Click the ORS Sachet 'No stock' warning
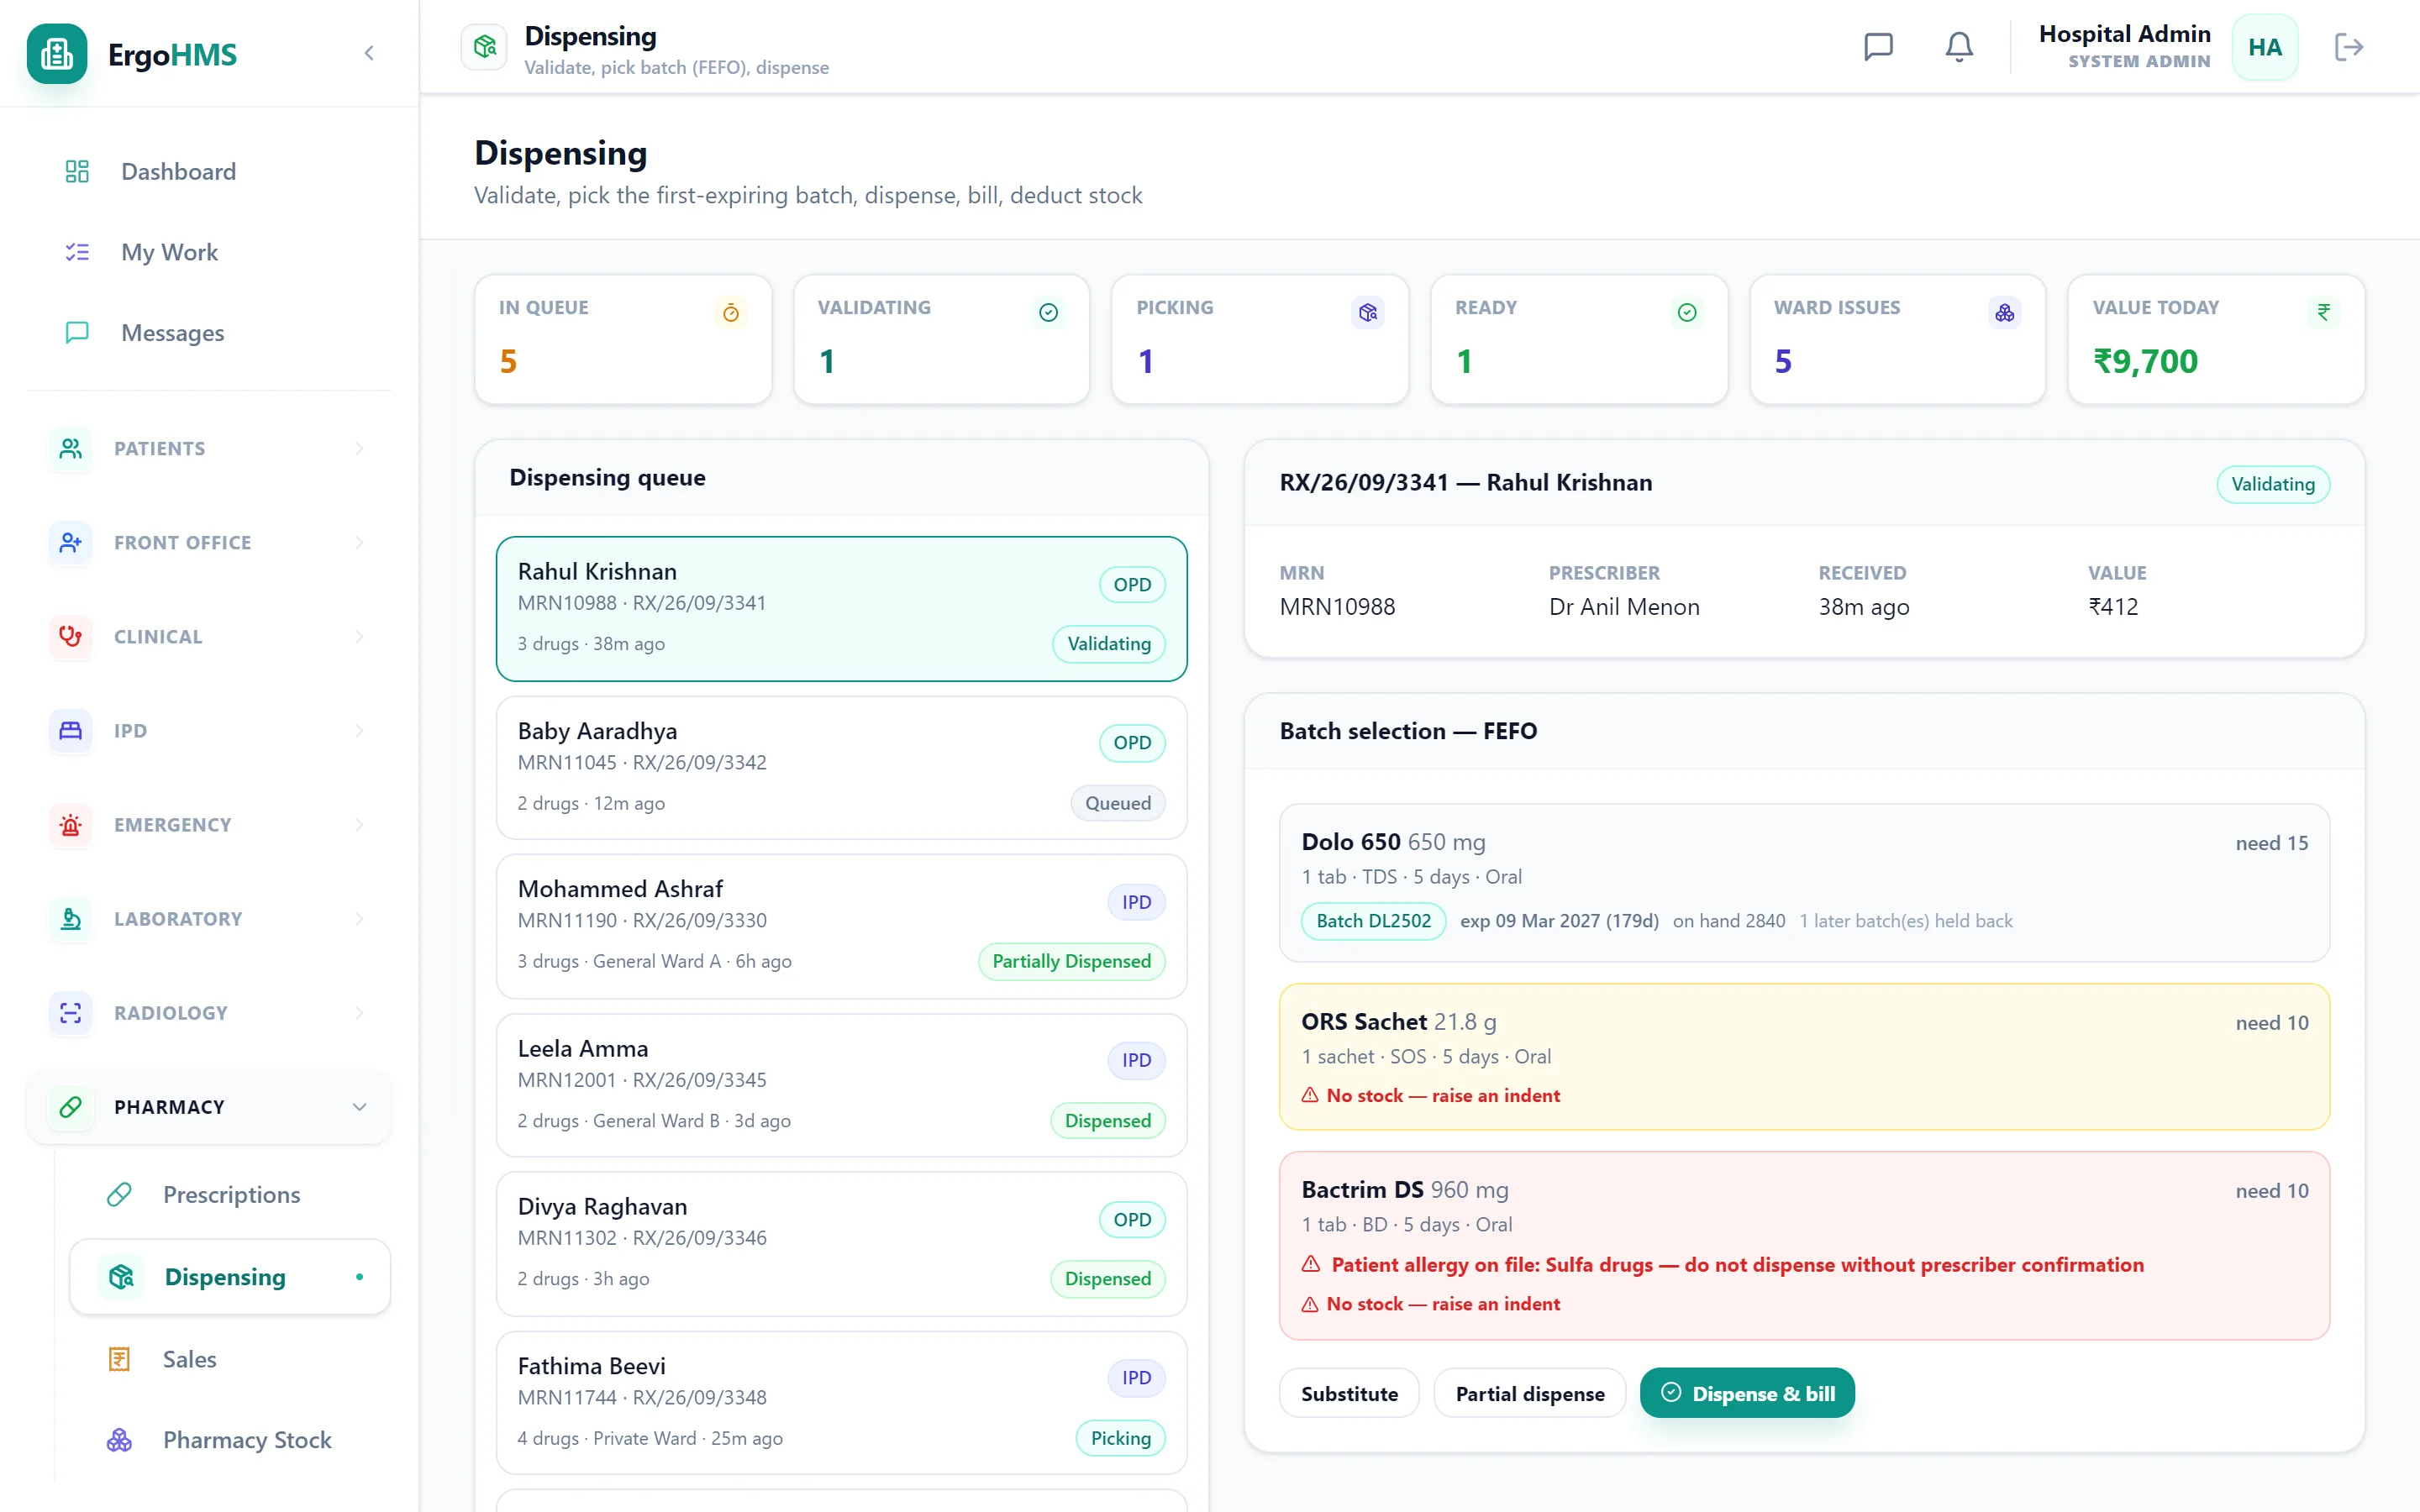 point(1430,1095)
